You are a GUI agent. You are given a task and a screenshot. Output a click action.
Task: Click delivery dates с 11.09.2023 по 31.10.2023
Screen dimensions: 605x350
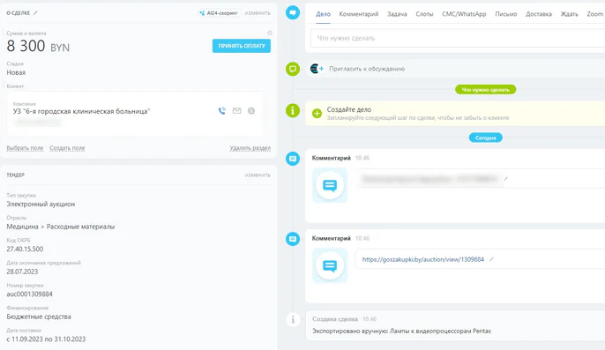tap(46, 339)
